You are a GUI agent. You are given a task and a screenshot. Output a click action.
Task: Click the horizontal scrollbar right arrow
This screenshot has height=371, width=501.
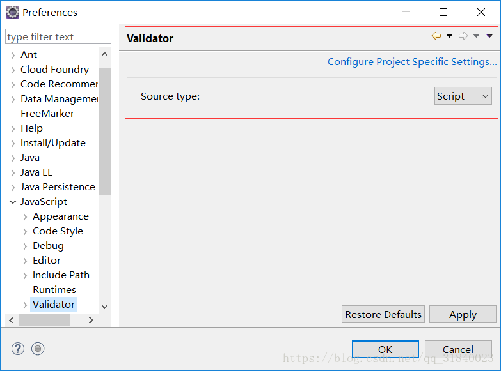point(91,320)
